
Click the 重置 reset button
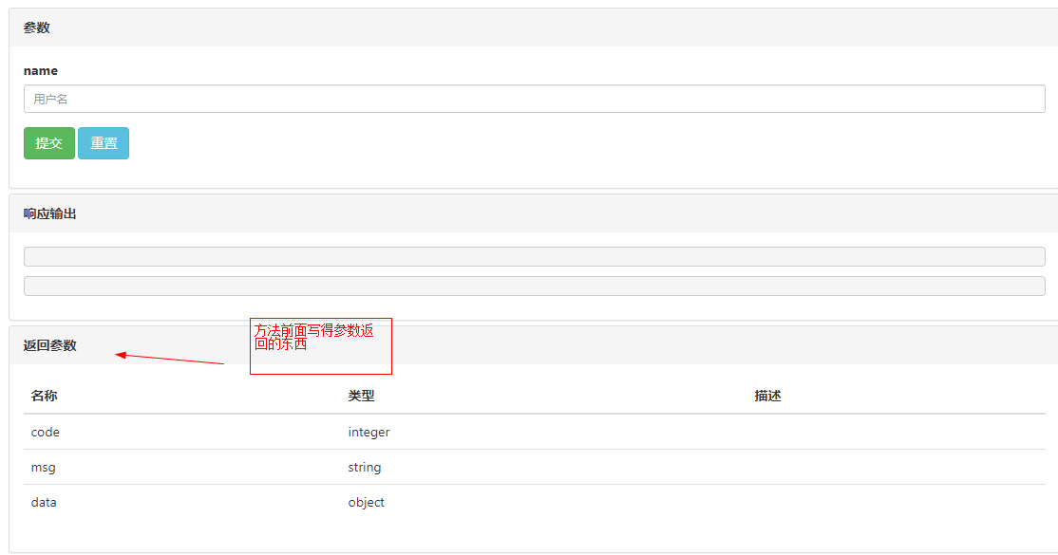pos(103,142)
